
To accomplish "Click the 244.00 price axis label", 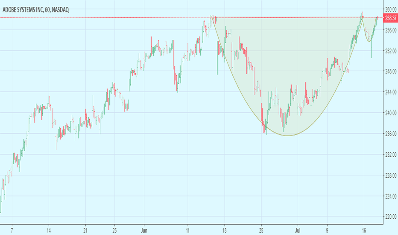I will [391, 92].
